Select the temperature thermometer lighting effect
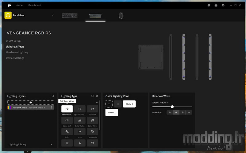246x153 pixels. point(80,143)
